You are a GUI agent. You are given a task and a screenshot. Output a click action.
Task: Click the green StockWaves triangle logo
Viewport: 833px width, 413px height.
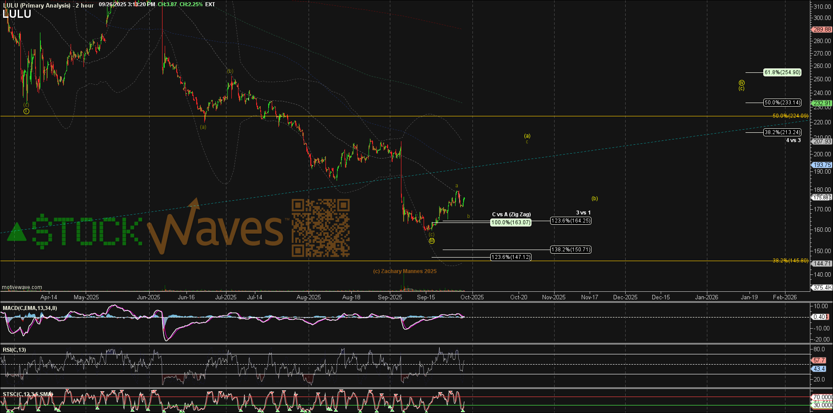17,232
